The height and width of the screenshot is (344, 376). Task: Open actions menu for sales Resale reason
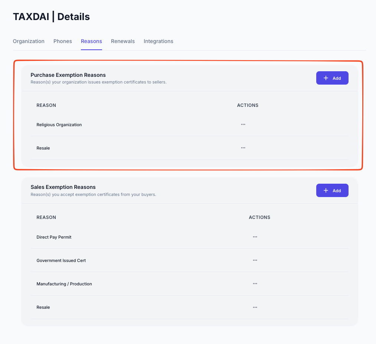pyautogui.click(x=255, y=307)
